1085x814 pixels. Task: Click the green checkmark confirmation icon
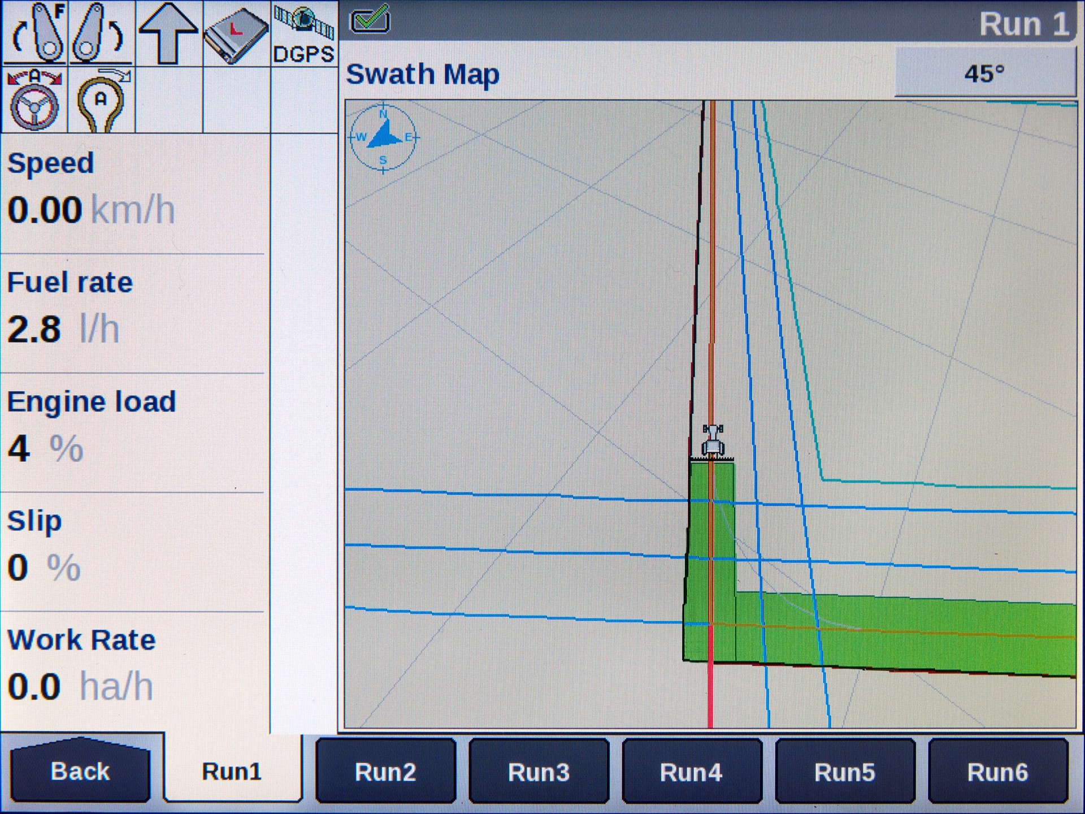pyautogui.click(x=370, y=20)
